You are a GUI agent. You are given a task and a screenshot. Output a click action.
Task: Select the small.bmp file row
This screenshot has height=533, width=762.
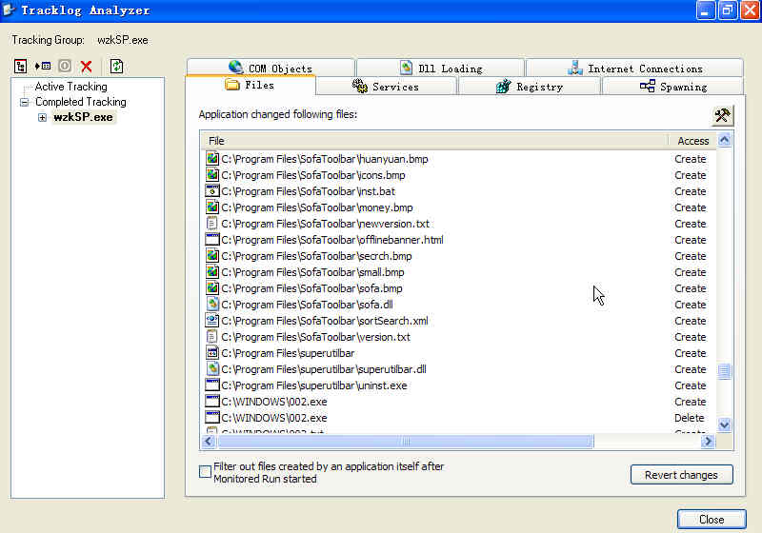pyautogui.click(x=456, y=272)
